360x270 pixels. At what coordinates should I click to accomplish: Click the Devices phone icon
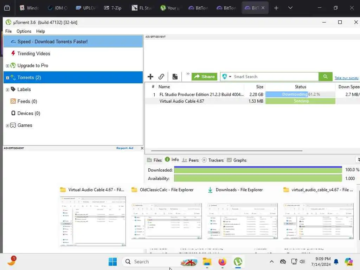pyautogui.click(x=13, y=113)
